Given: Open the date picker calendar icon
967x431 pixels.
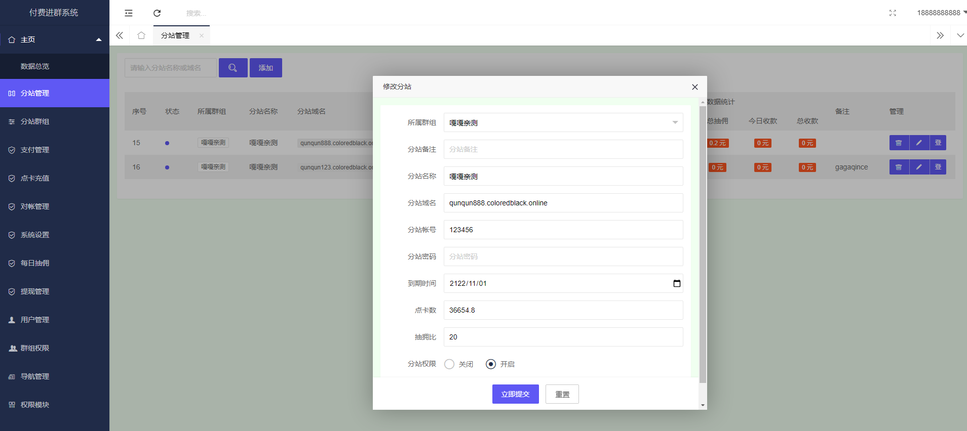Looking at the screenshot, I should tap(677, 283).
